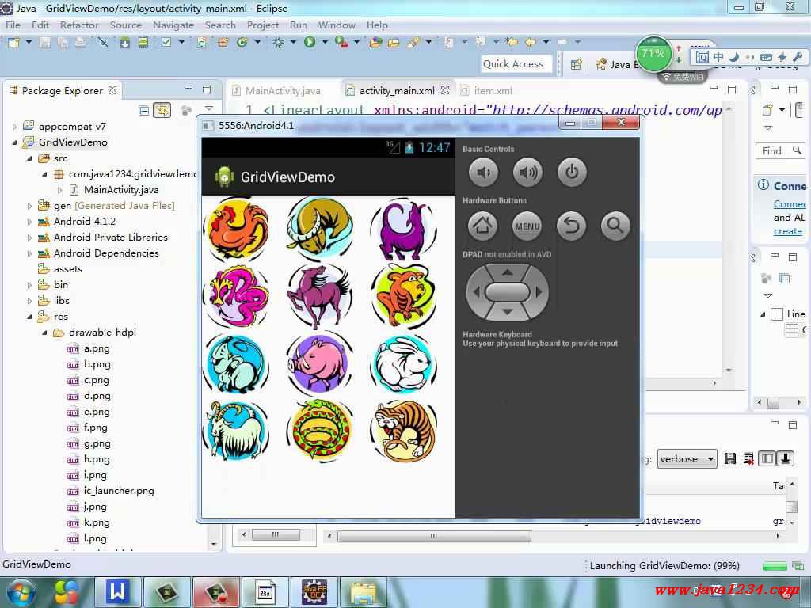Tap the pink pig image in grid
This screenshot has width=811, height=608.
320,363
